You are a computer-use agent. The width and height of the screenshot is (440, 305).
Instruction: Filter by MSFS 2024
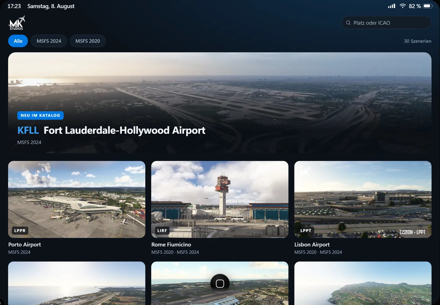pos(49,41)
